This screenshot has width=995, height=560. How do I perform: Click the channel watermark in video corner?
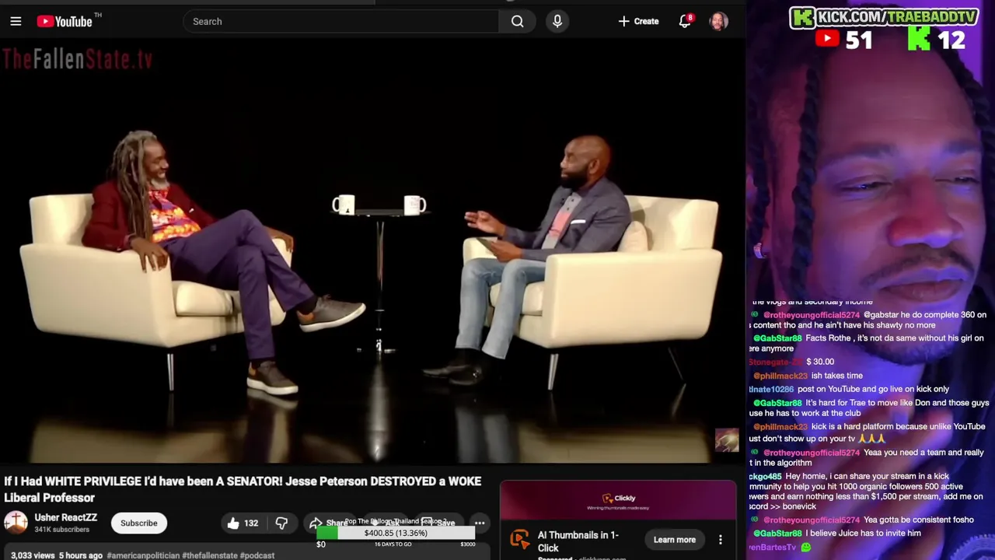(727, 439)
